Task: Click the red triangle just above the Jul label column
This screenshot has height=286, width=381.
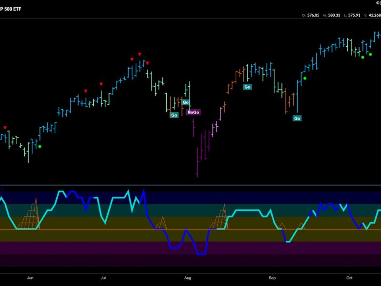Action: (x=101, y=84)
